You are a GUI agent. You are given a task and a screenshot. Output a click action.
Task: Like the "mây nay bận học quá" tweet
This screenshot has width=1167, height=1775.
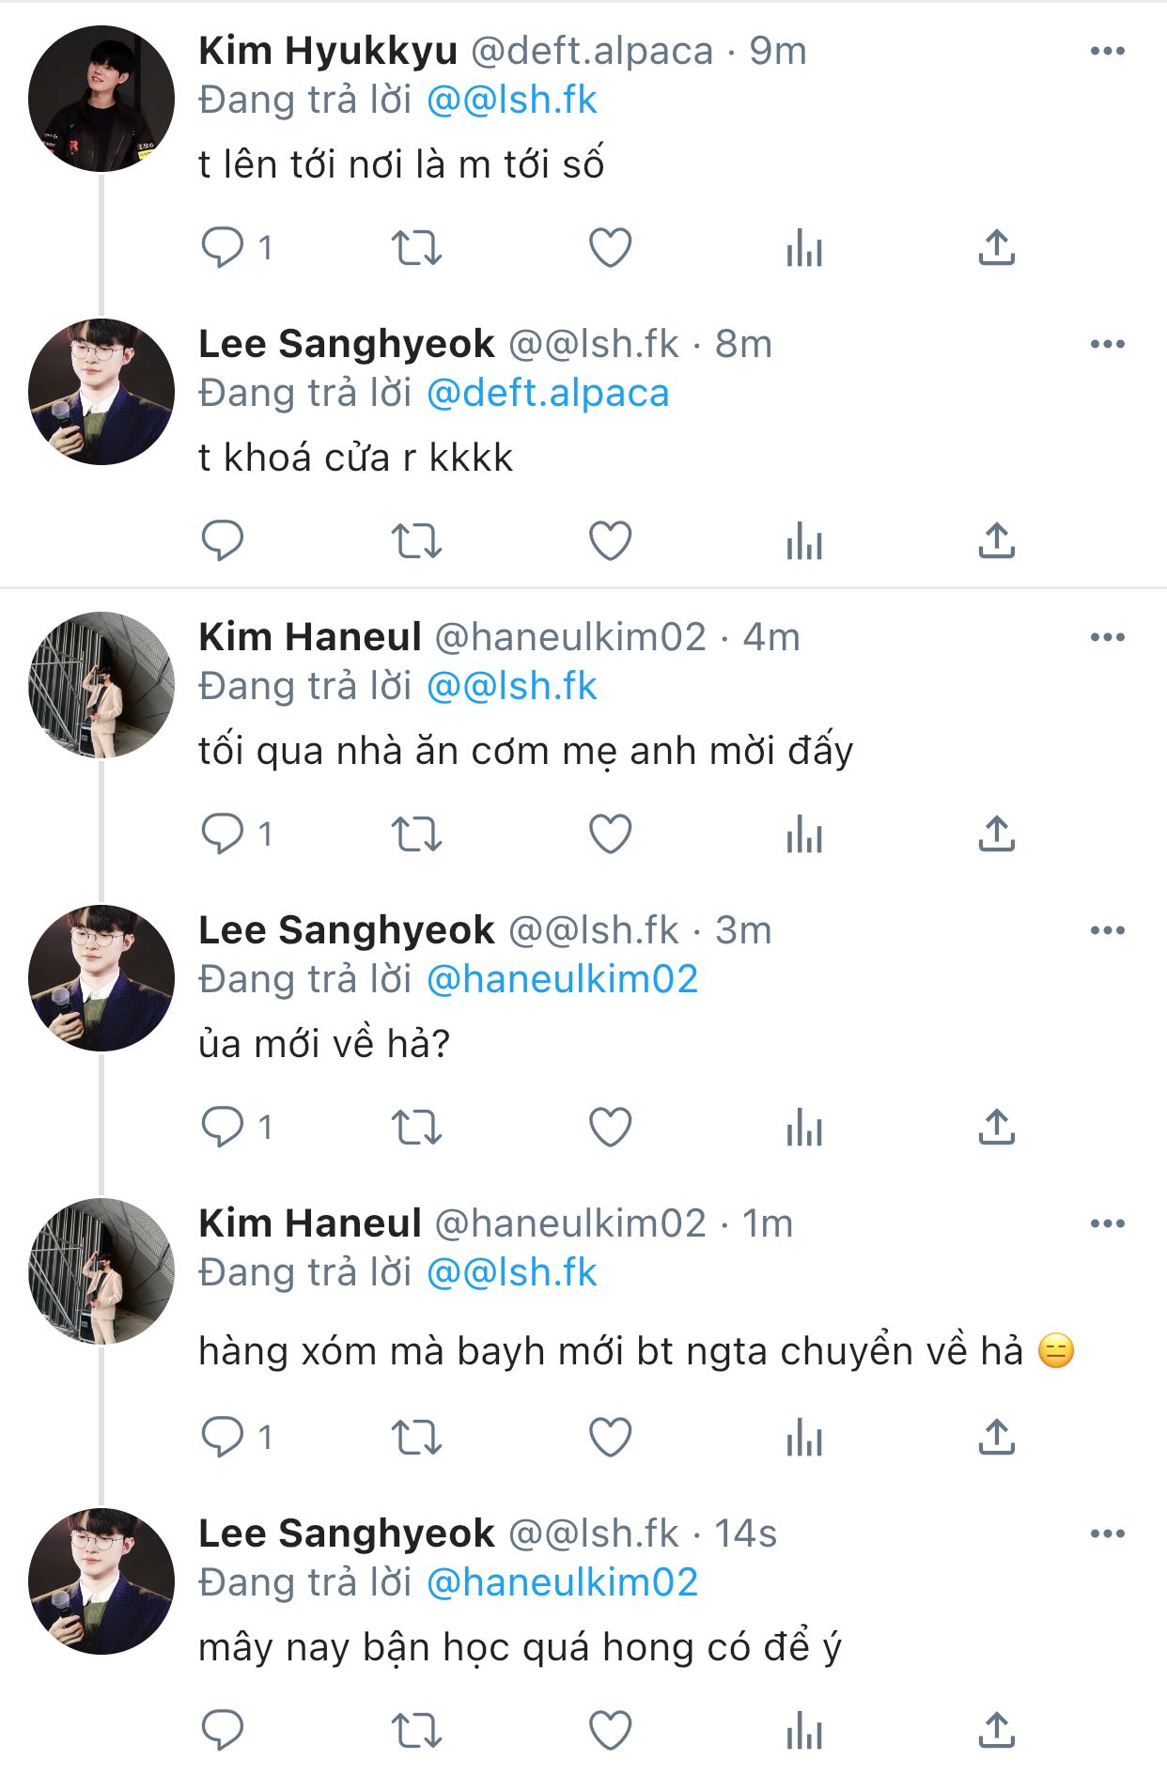coord(610,1731)
